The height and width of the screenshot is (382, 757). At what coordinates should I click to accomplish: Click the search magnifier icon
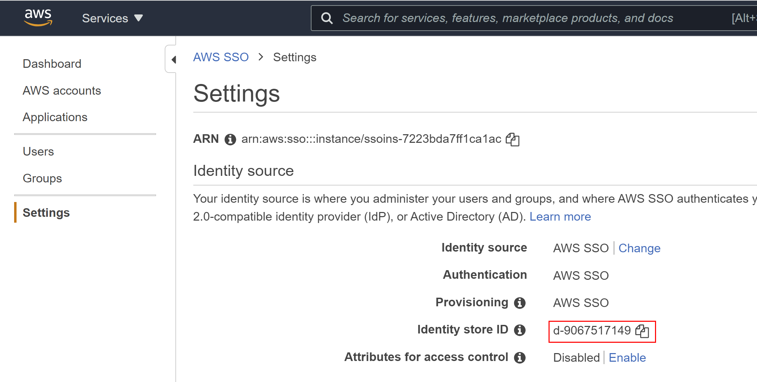tap(327, 18)
